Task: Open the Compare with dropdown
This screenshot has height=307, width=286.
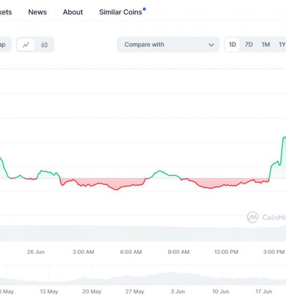Action: (x=168, y=45)
